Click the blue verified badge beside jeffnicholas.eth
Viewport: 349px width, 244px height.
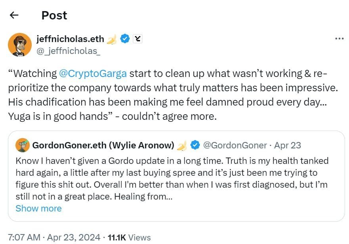pyautogui.click(x=125, y=39)
